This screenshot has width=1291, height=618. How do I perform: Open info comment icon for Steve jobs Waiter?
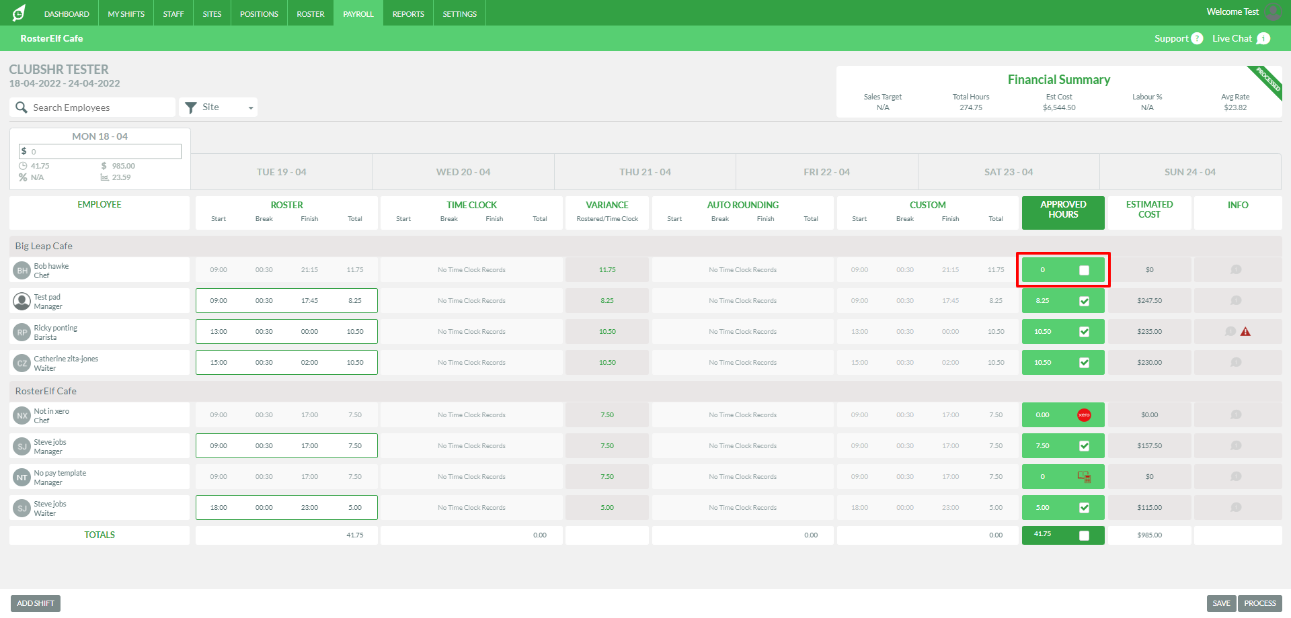[1236, 507]
